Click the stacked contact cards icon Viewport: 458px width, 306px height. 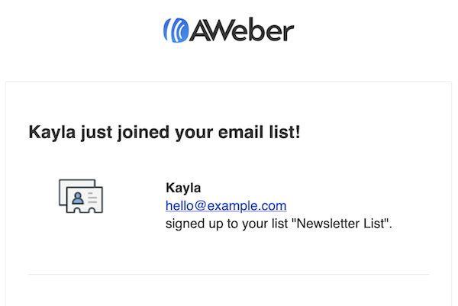[81, 196]
